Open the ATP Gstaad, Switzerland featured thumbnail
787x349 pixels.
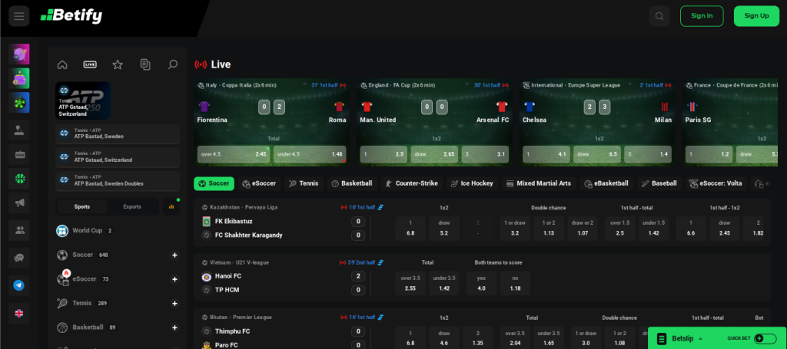click(x=83, y=100)
